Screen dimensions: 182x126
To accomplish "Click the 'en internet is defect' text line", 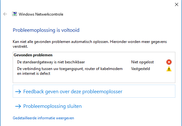I will pos(34,73).
